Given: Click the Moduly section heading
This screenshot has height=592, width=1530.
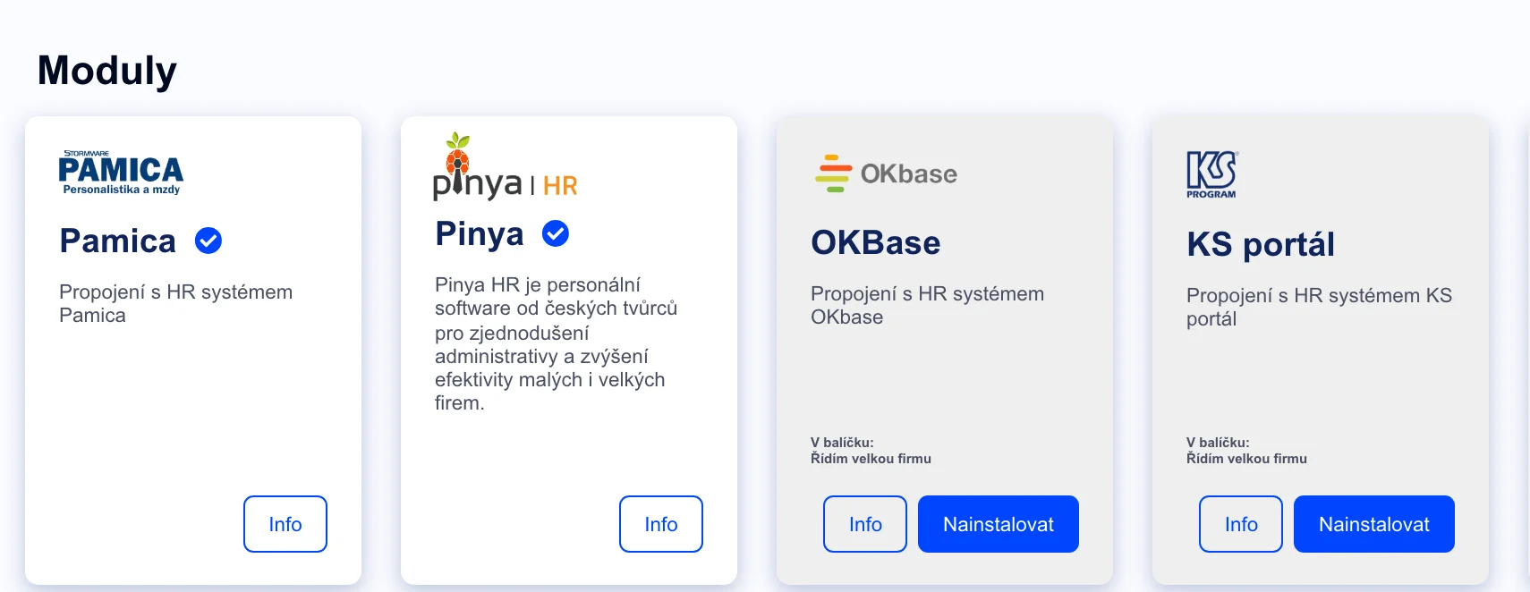Looking at the screenshot, I should (x=107, y=71).
